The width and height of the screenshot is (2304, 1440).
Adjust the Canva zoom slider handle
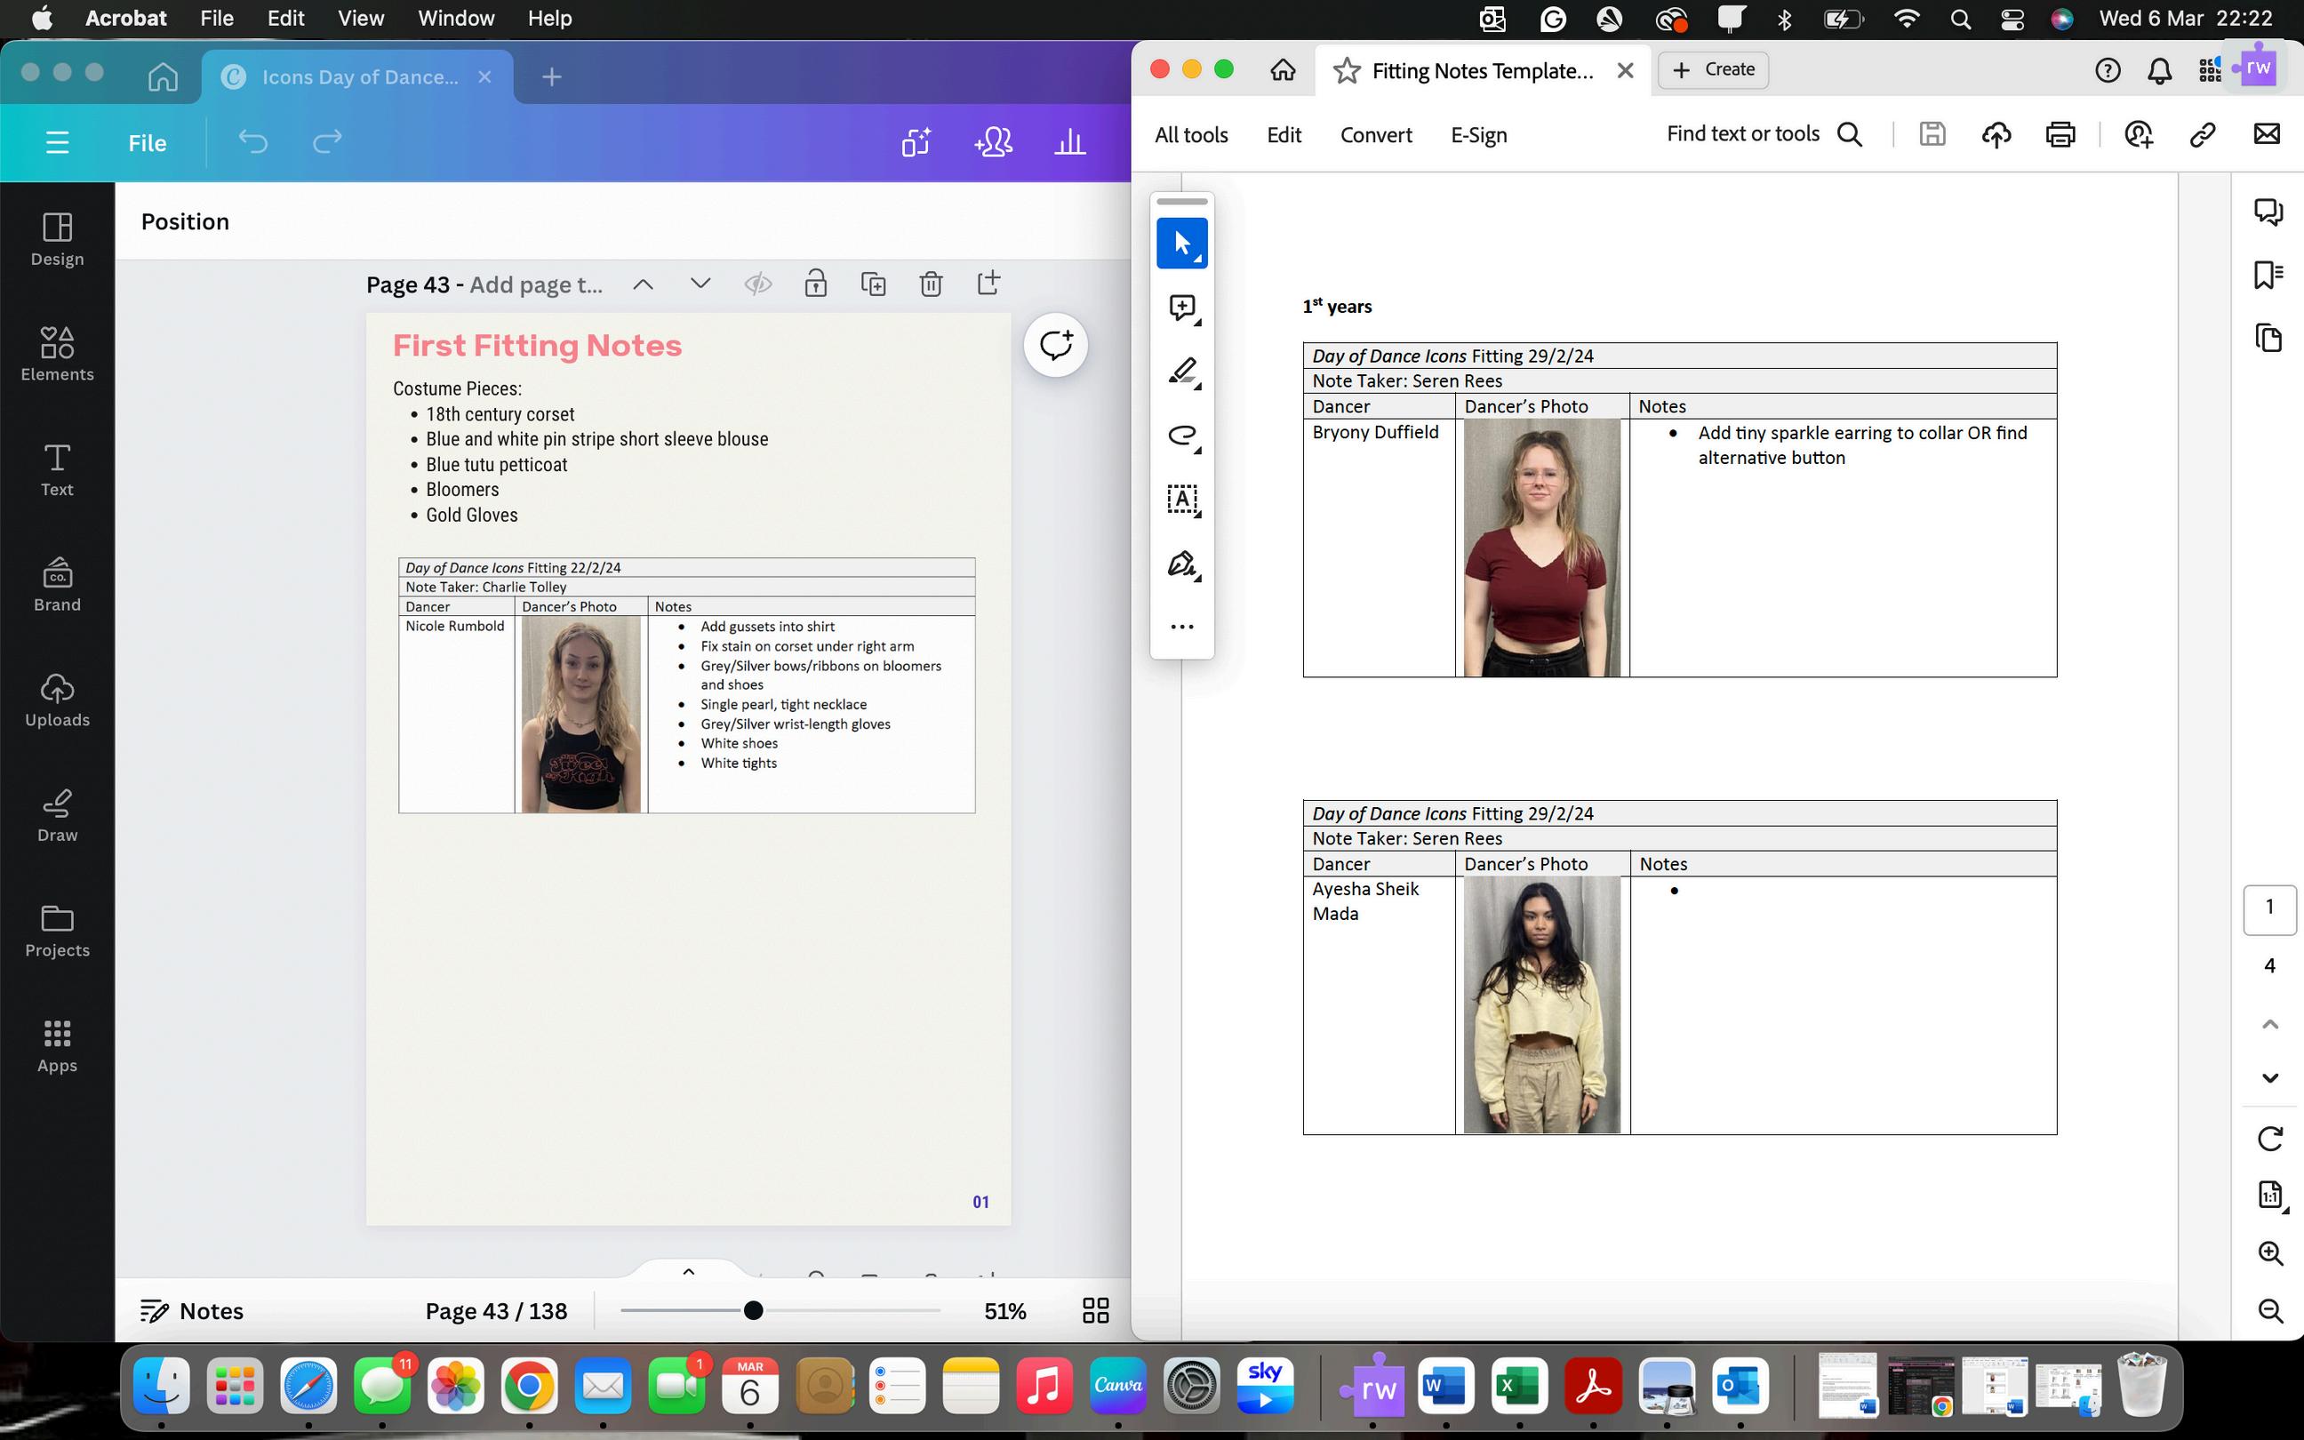(x=753, y=1310)
